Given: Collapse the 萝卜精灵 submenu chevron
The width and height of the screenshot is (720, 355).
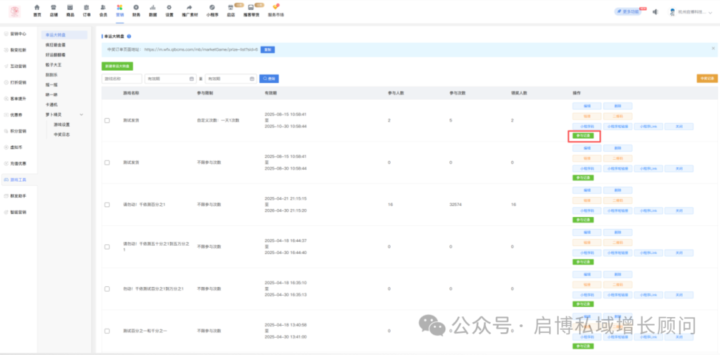Looking at the screenshot, I should click(x=81, y=115).
